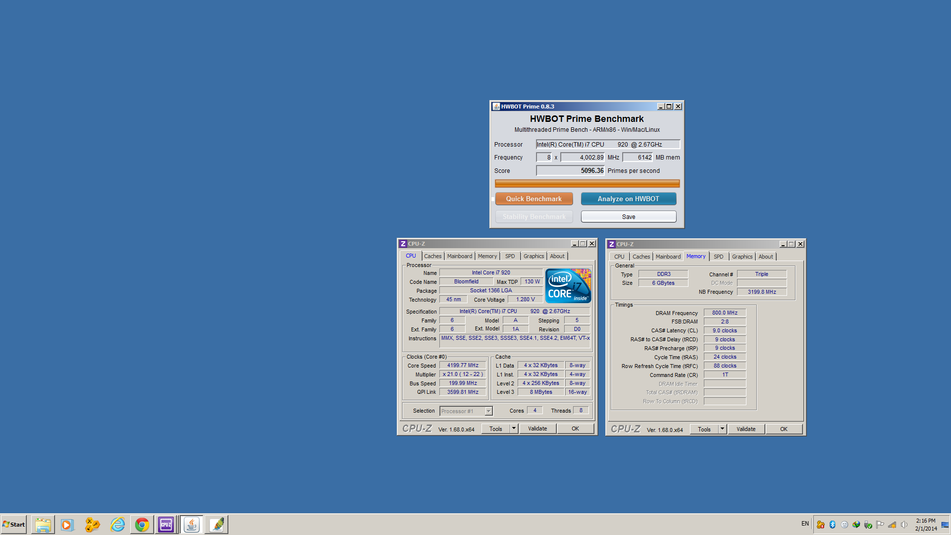Open the network signal tray icon

[892, 525]
